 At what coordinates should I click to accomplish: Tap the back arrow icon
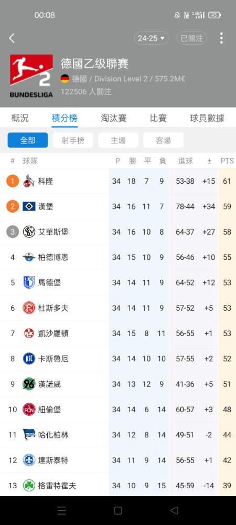[x=12, y=38]
